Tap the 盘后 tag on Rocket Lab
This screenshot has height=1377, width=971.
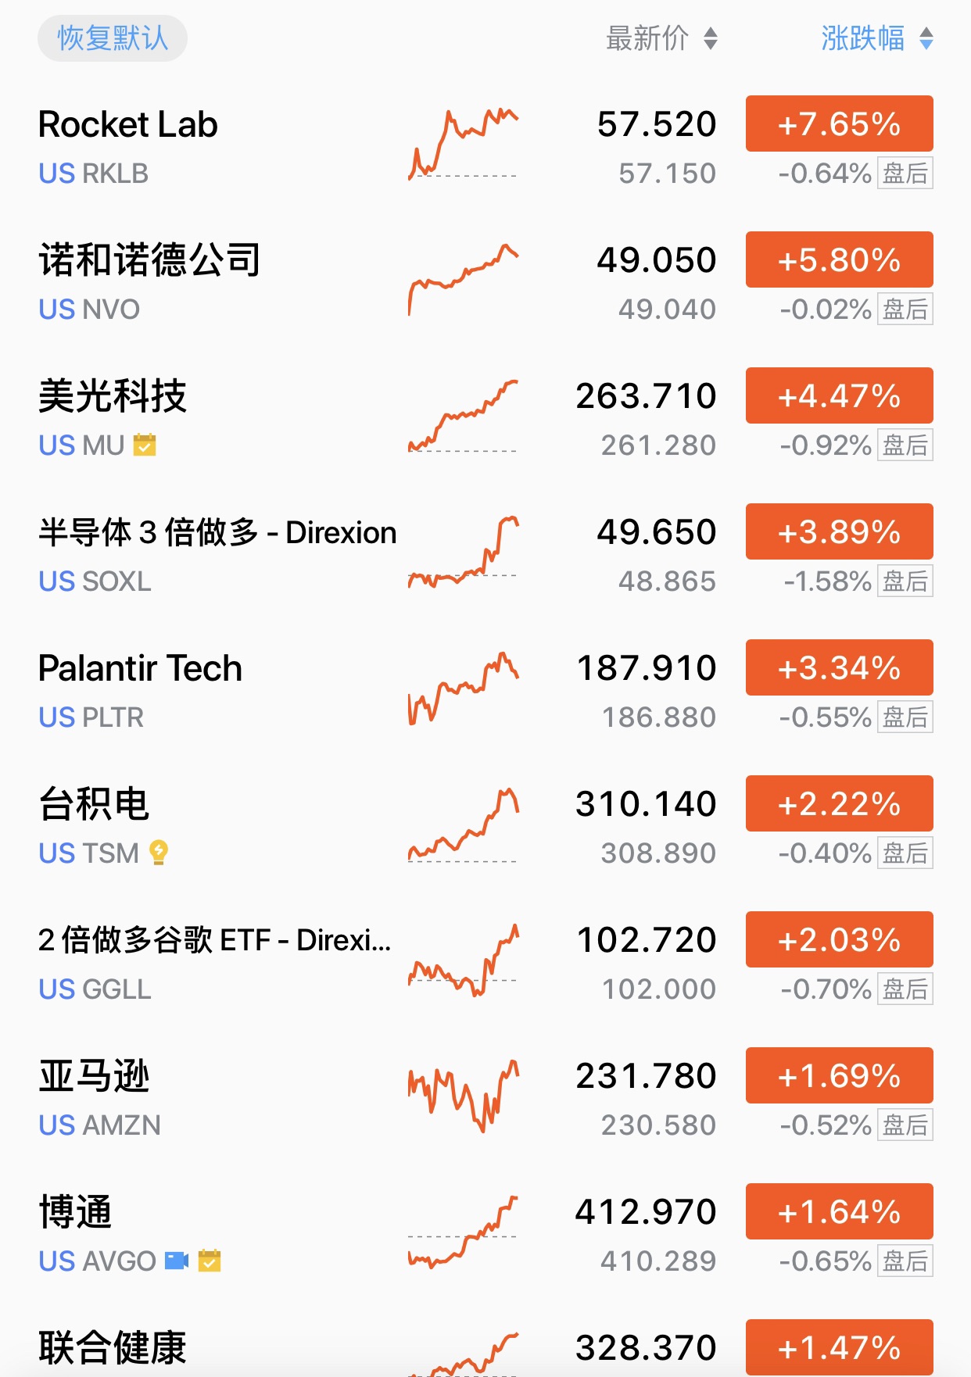point(905,173)
